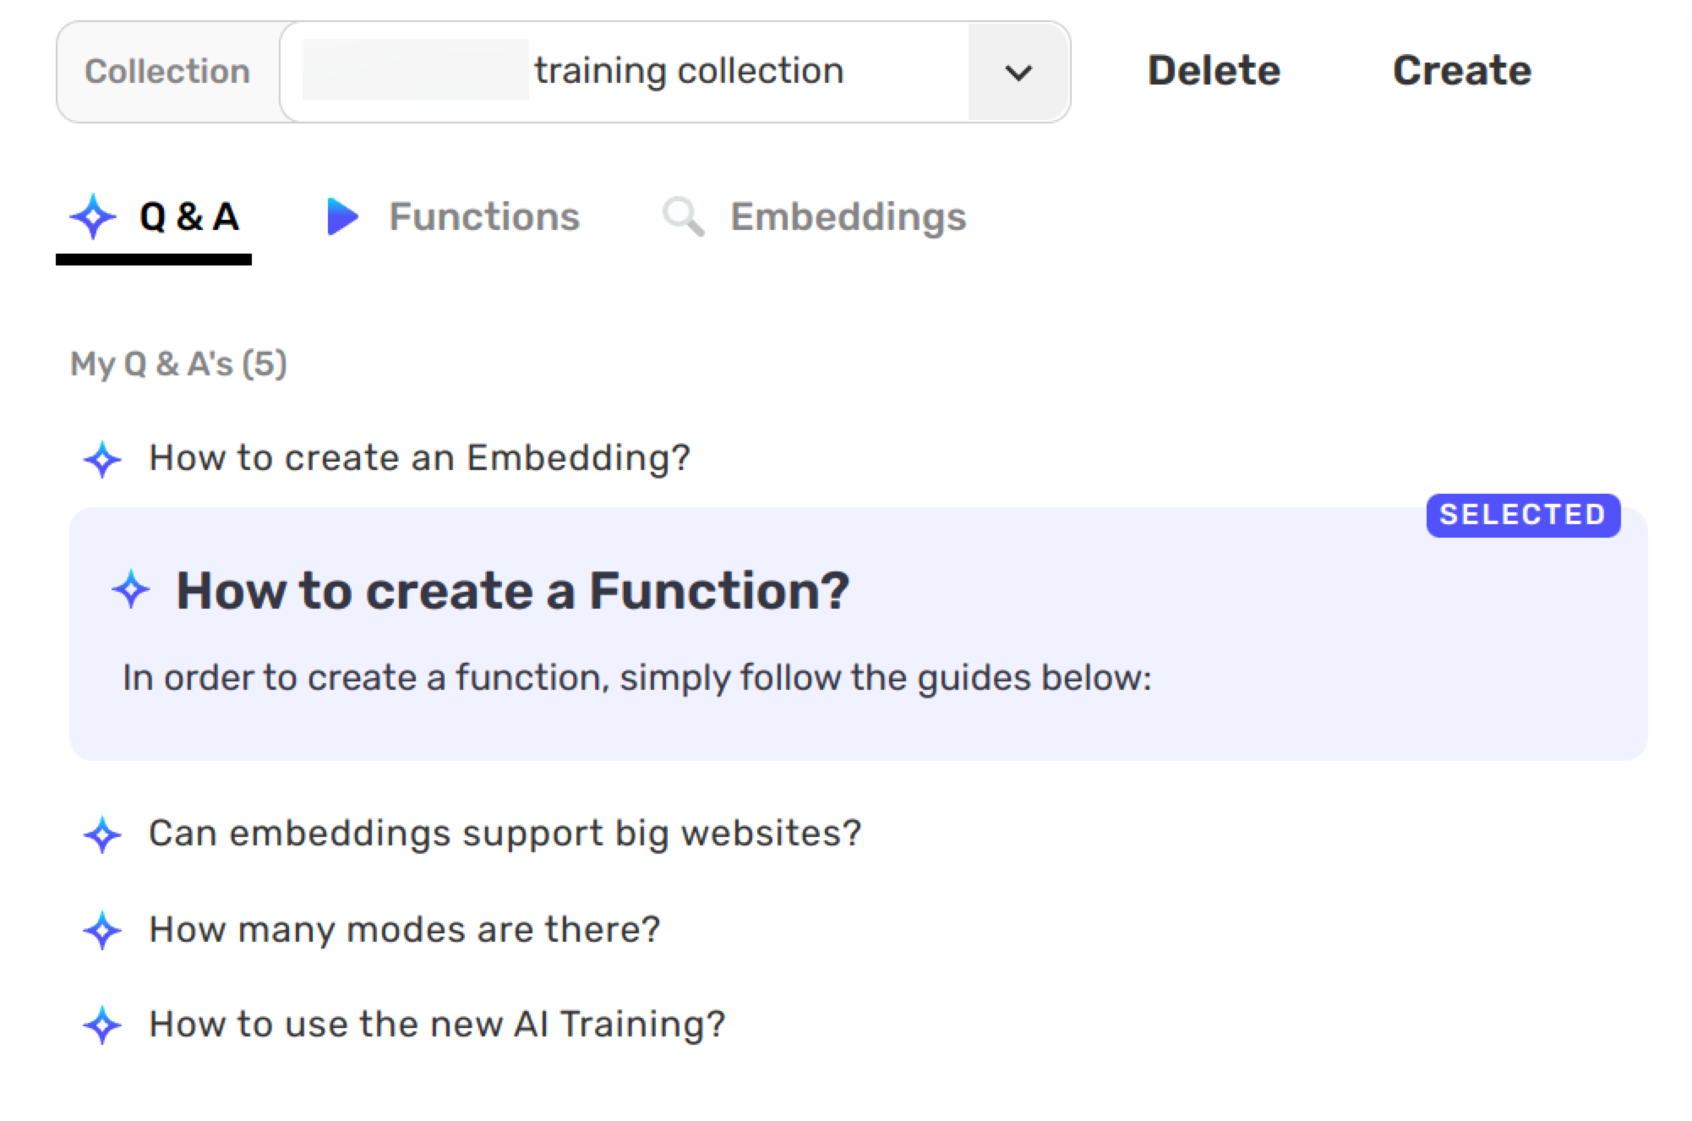Click the sparkle icon beside Q & A tab

point(93,217)
